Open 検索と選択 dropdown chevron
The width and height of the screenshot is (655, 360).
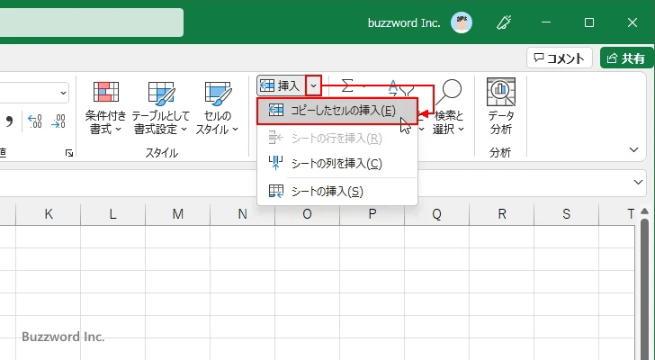(x=462, y=130)
